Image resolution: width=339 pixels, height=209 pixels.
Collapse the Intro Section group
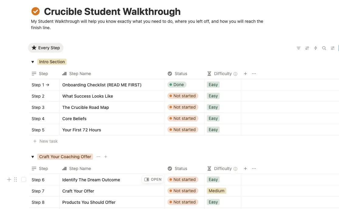pos(33,62)
